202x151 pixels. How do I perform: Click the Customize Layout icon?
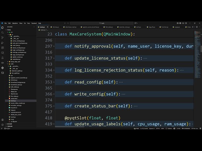coord(178,23)
